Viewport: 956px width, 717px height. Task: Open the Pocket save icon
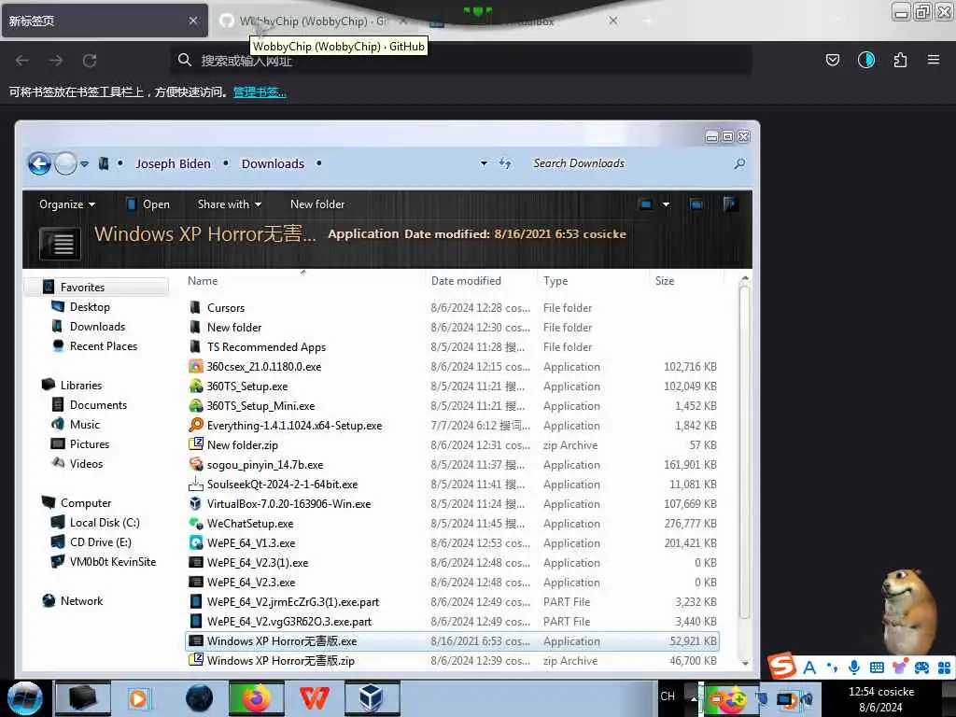[832, 60]
